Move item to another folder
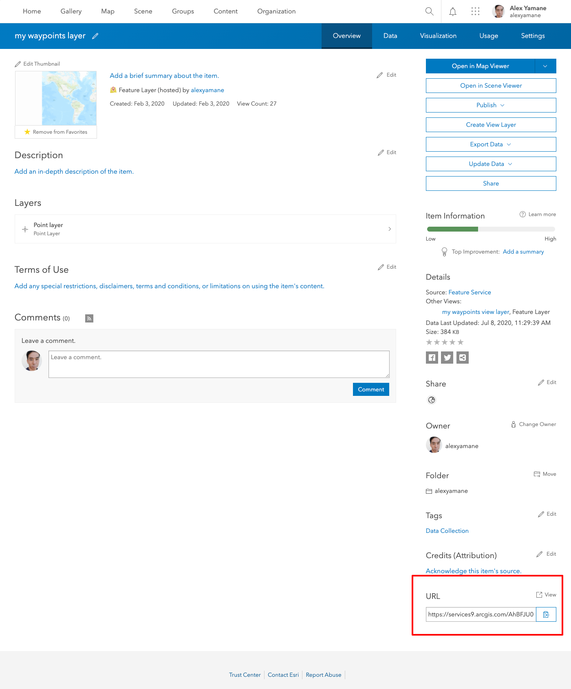 545,474
